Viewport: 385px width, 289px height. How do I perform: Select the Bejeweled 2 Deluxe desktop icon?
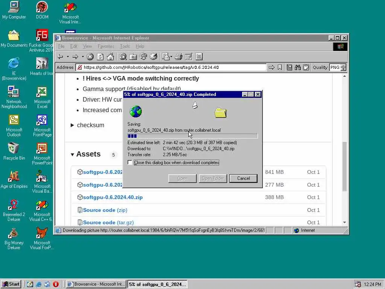click(14, 210)
